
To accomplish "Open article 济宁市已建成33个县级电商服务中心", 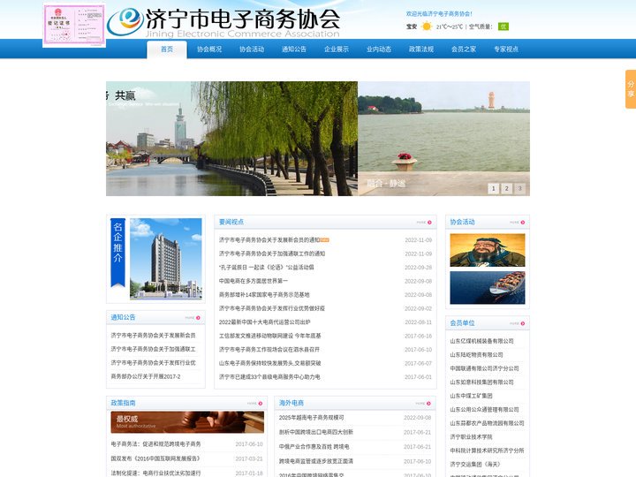I will [x=269, y=377].
